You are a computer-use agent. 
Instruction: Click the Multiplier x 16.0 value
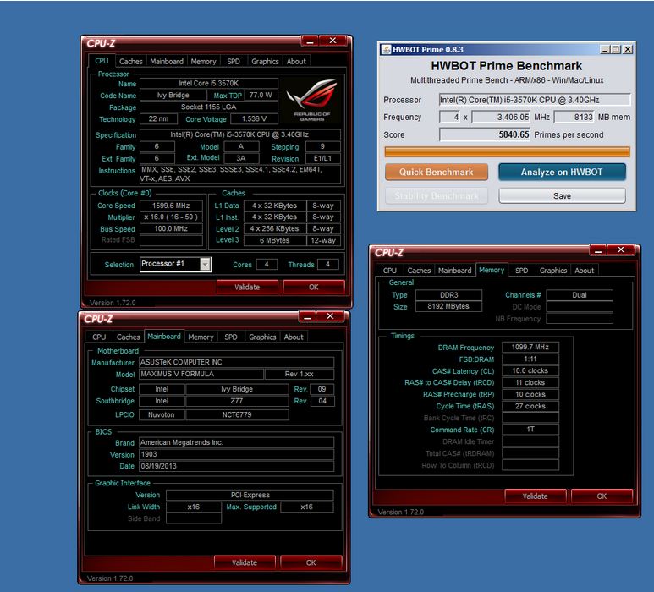point(171,217)
